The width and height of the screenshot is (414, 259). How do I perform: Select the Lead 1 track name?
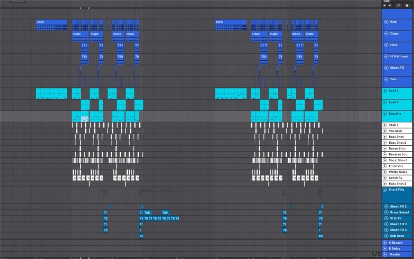click(x=393, y=91)
